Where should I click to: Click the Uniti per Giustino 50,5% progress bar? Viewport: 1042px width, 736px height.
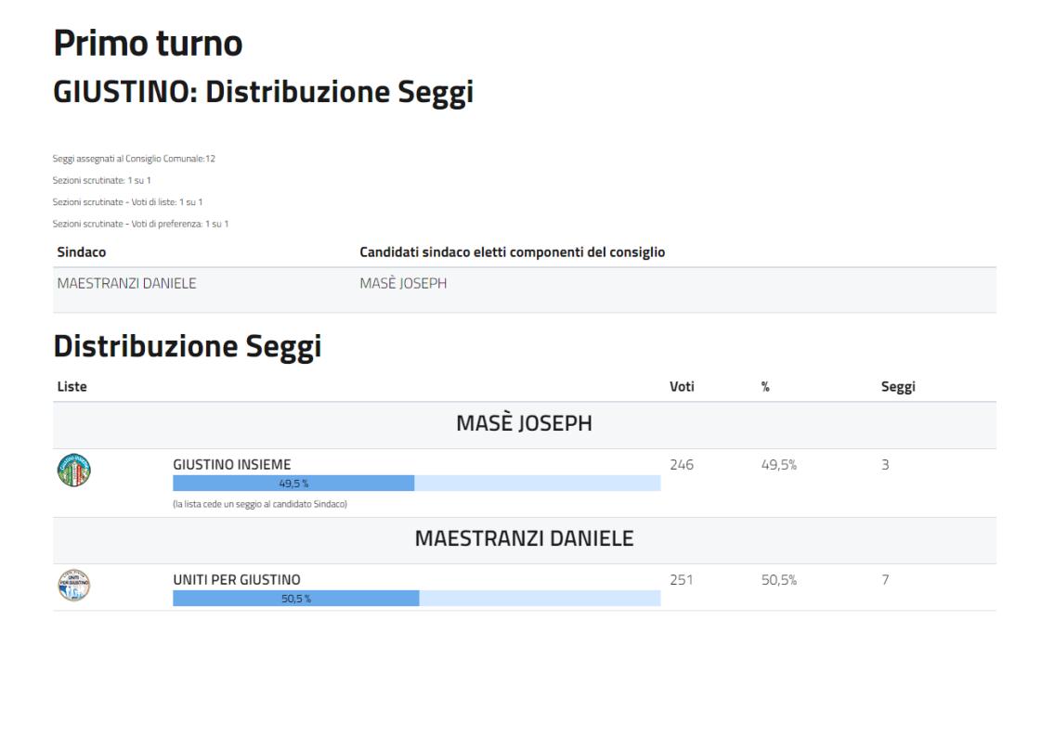[416, 599]
